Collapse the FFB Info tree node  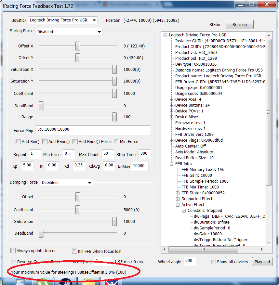pos(172,164)
